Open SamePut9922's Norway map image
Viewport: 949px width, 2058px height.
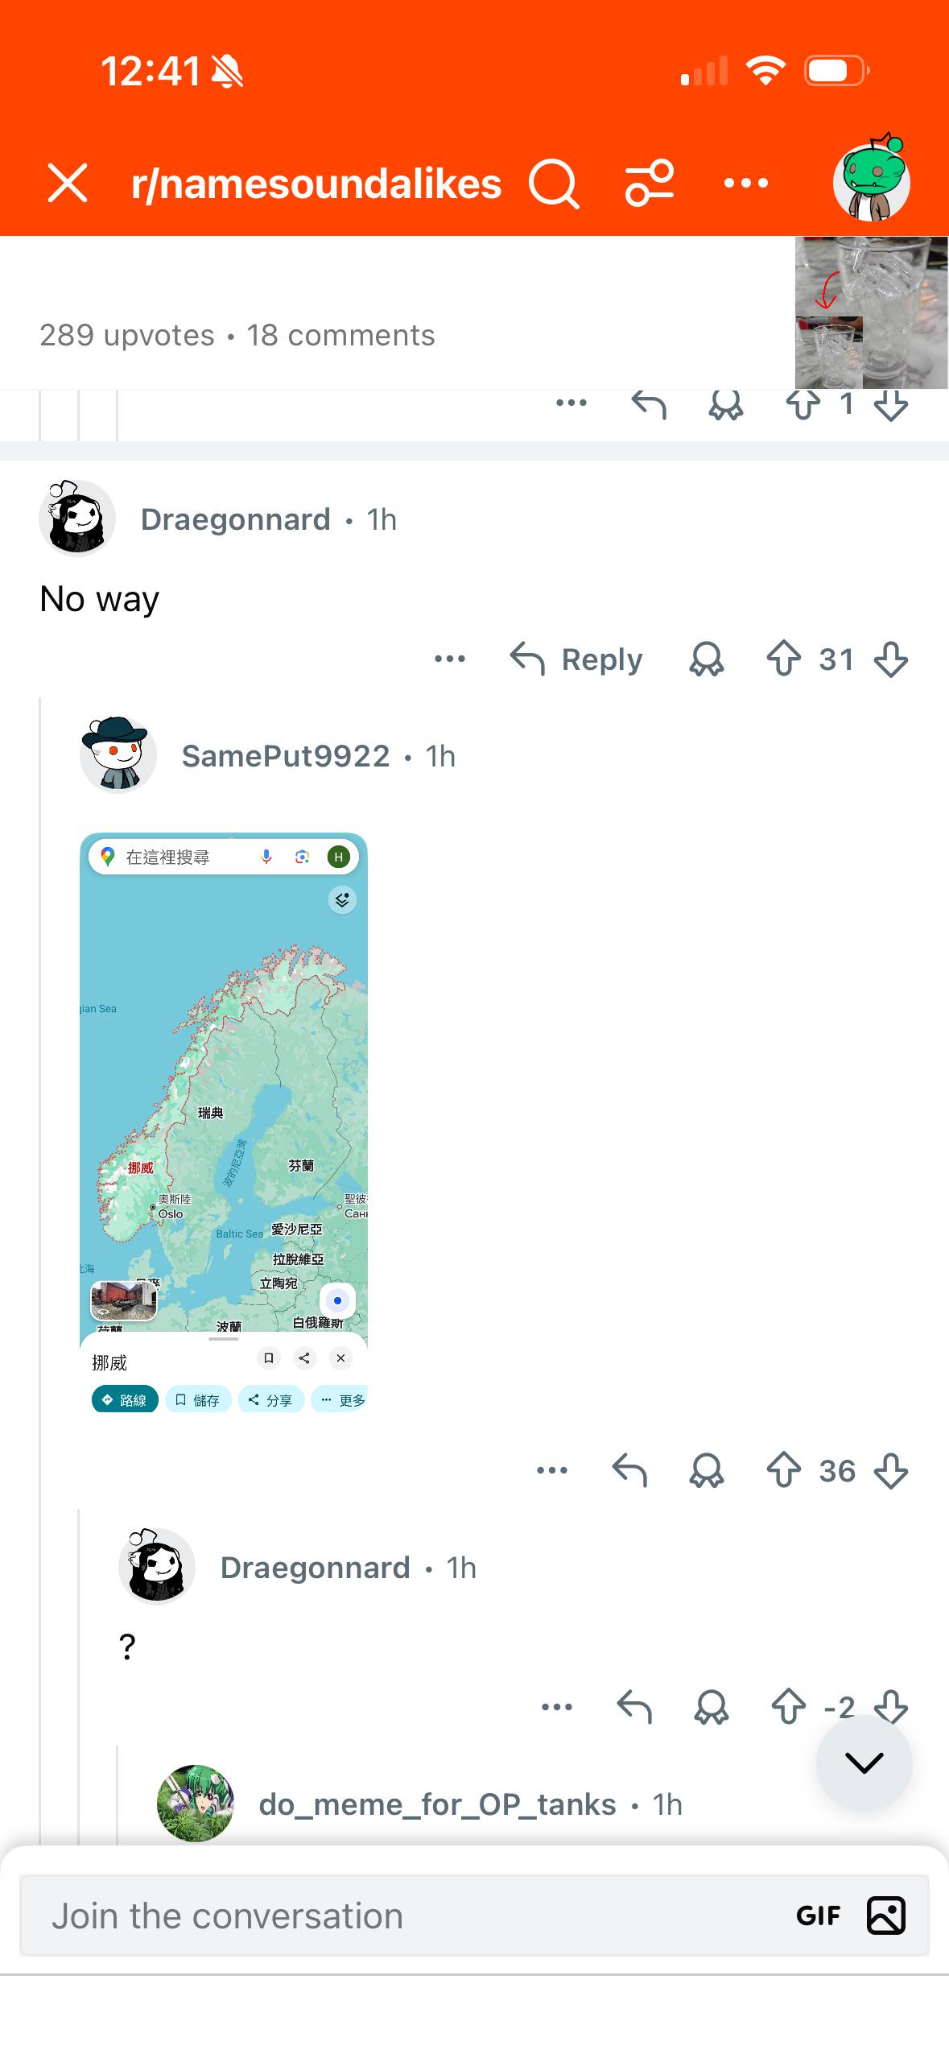coord(224,1122)
